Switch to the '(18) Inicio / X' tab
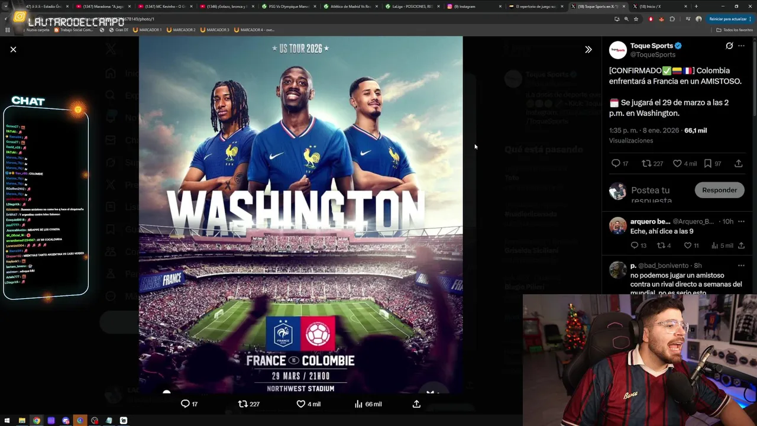757x426 pixels. point(659,6)
